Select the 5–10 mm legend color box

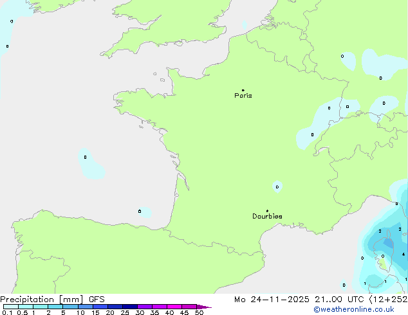(70, 307)
